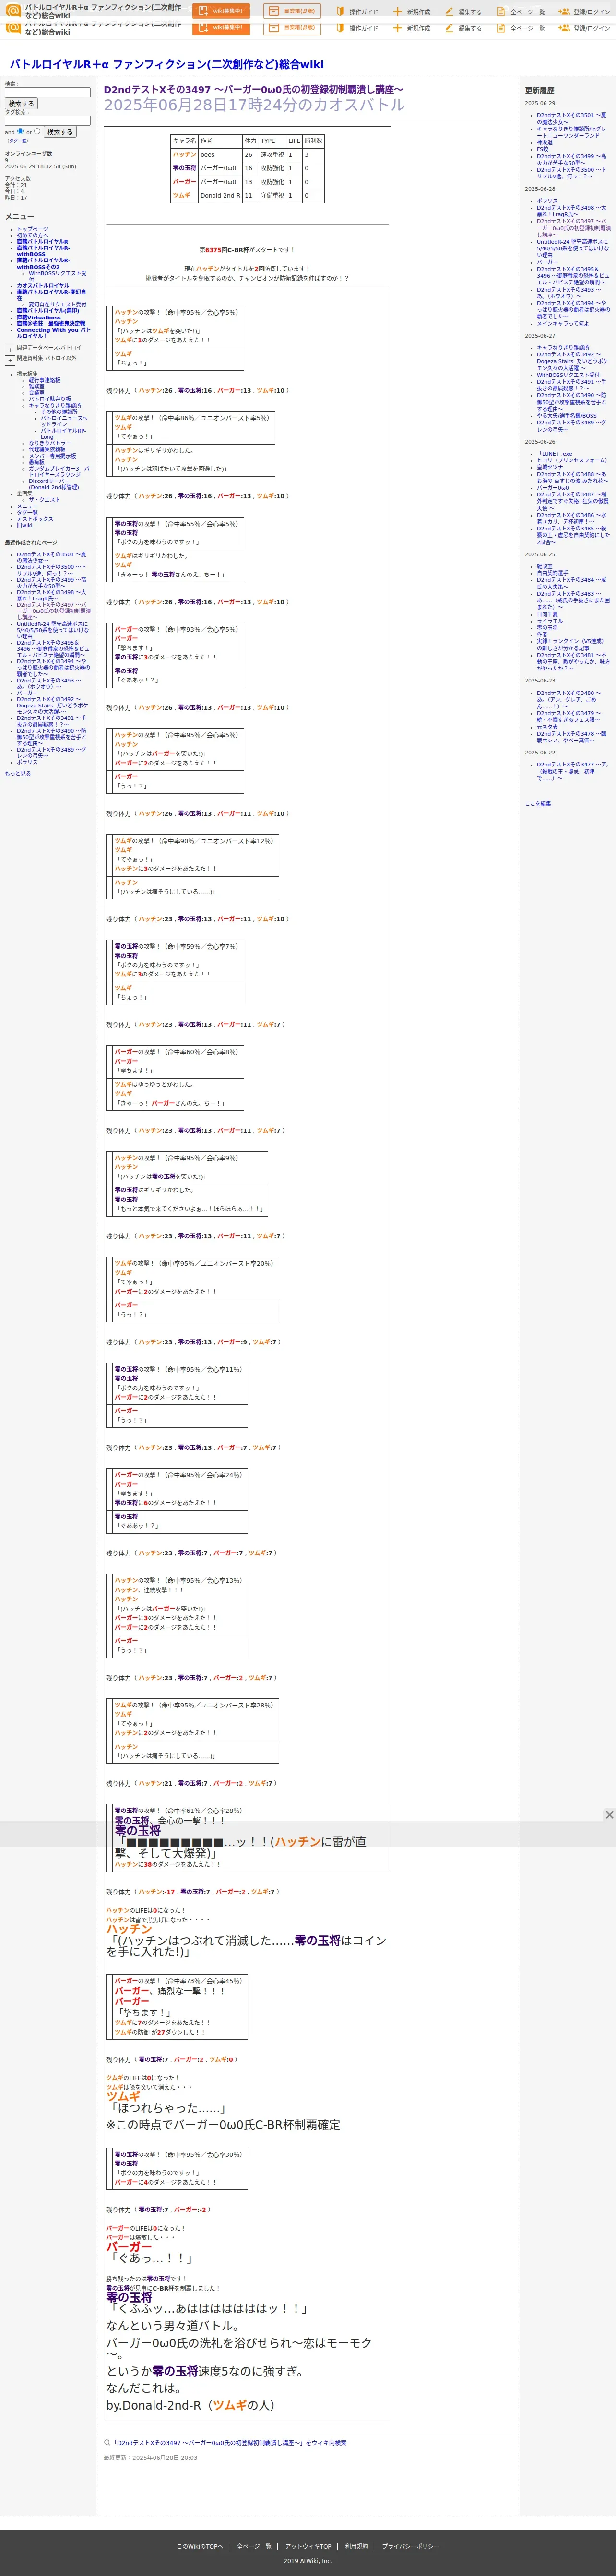
Task: Open 元ネタ表 link
Action: click(547, 726)
